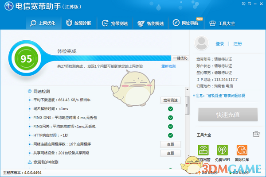
Task: Click the 宽带账户检测 section icon
Action: (30, 162)
